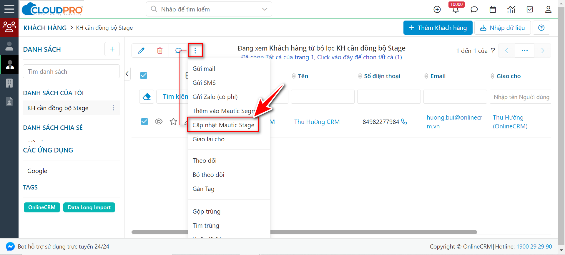
Task: Open the user profile icon
Action: pyautogui.click(x=548, y=9)
